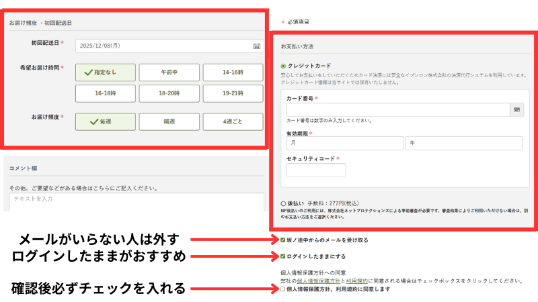
Task: Open the expiry 年 dropdown
Action: [x=464, y=143]
